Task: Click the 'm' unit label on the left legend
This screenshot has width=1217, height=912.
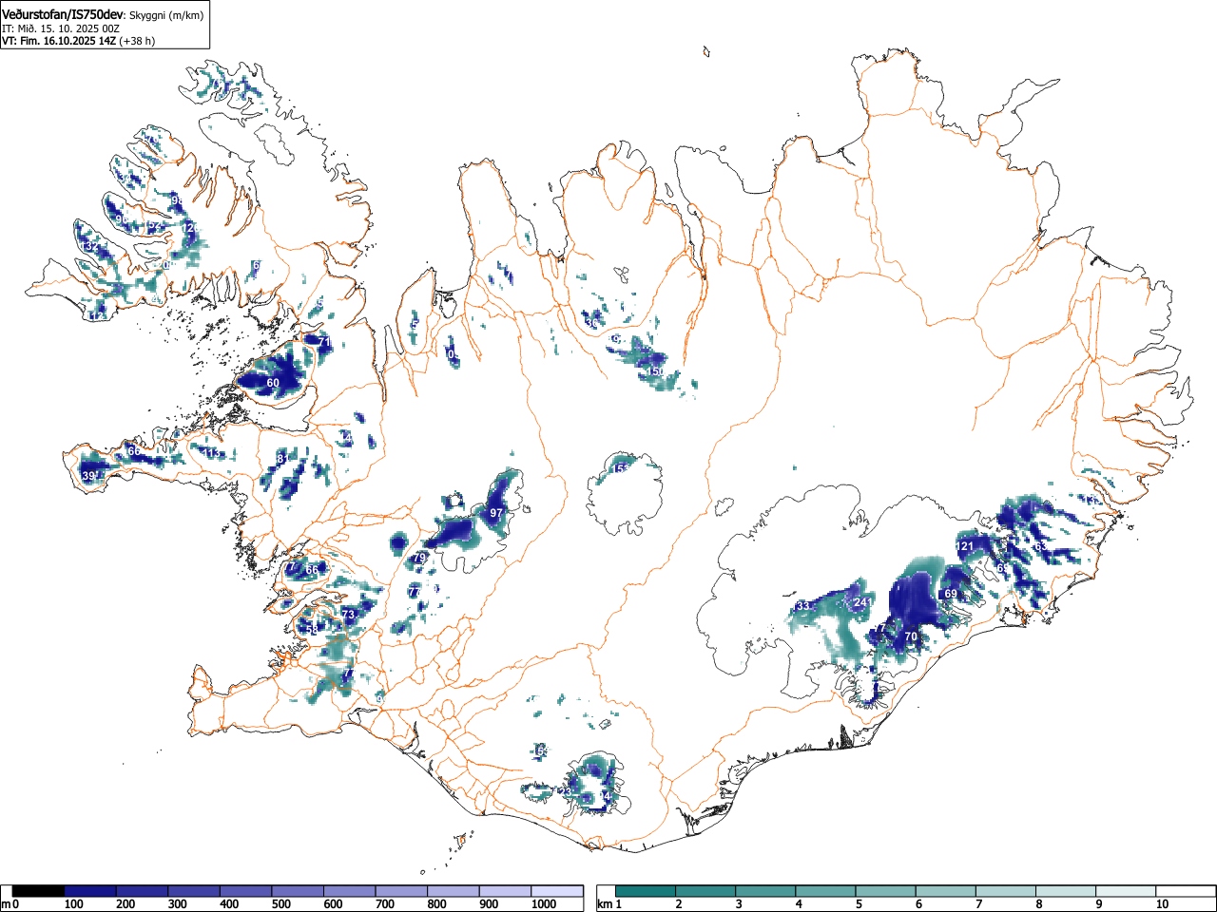Action: pos(6,904)
